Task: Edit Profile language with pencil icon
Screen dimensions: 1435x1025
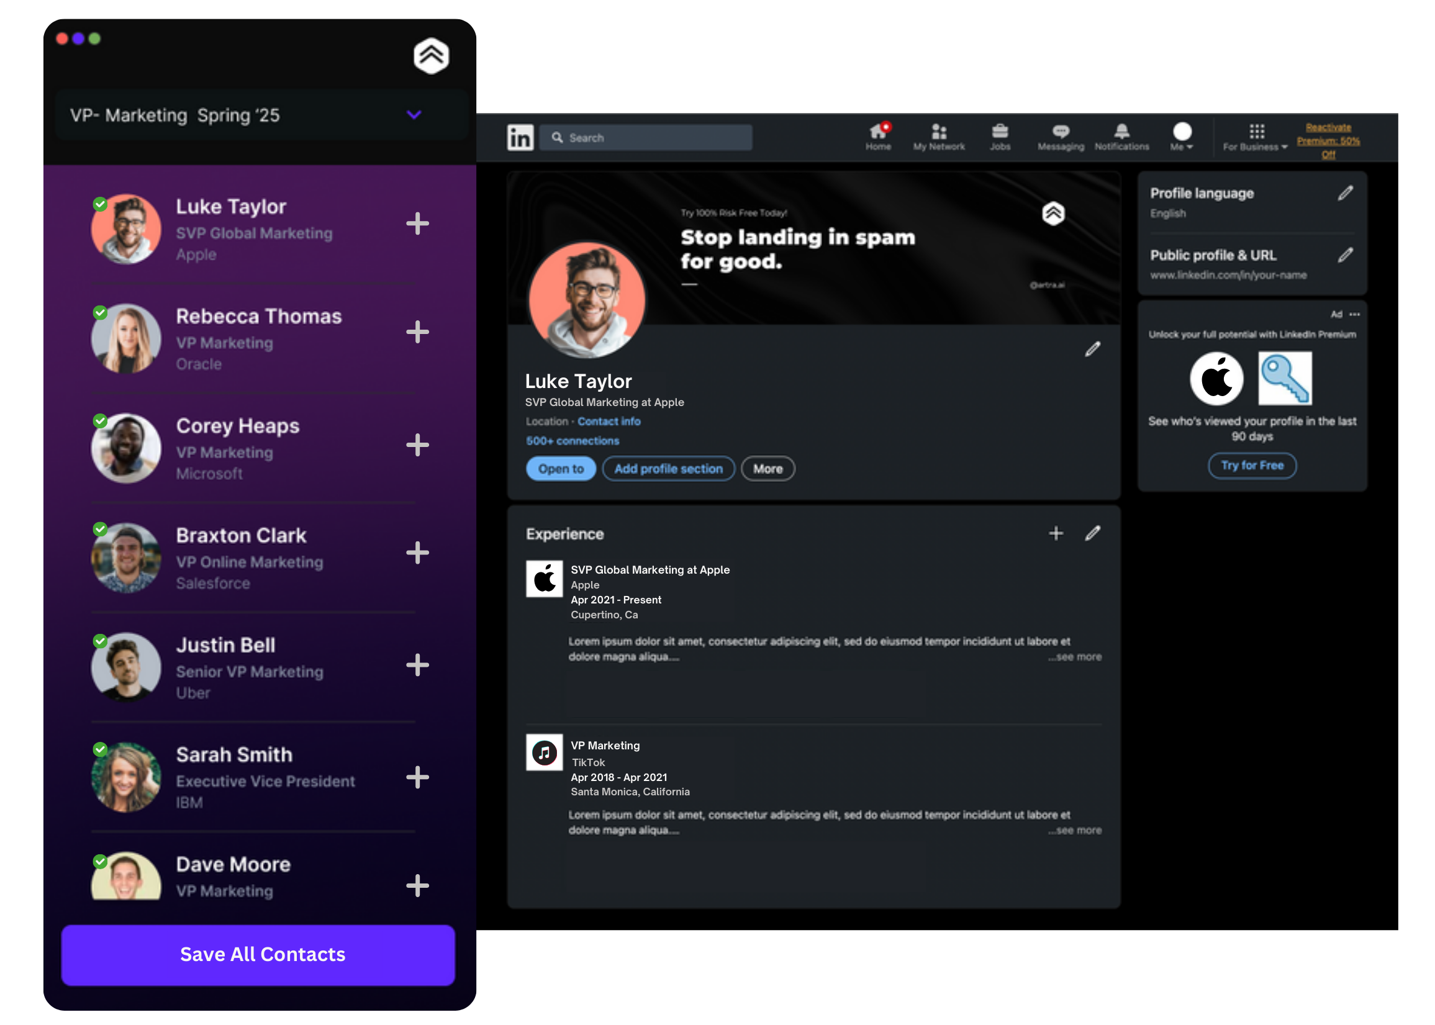Action: click(1346, 193)
